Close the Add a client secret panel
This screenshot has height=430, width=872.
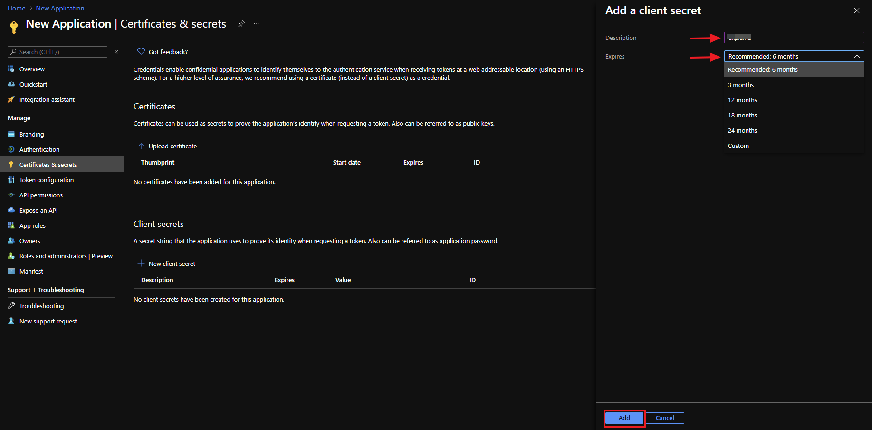pos(856,10)
